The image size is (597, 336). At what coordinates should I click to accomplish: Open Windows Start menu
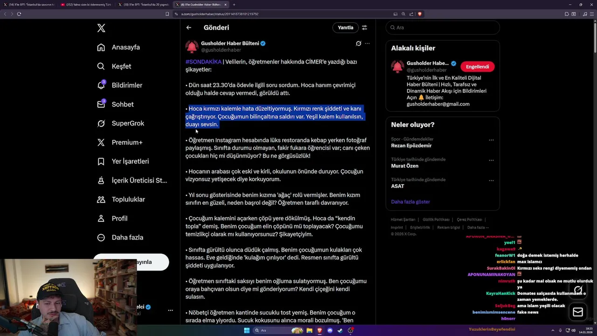[x=246, y=330]
